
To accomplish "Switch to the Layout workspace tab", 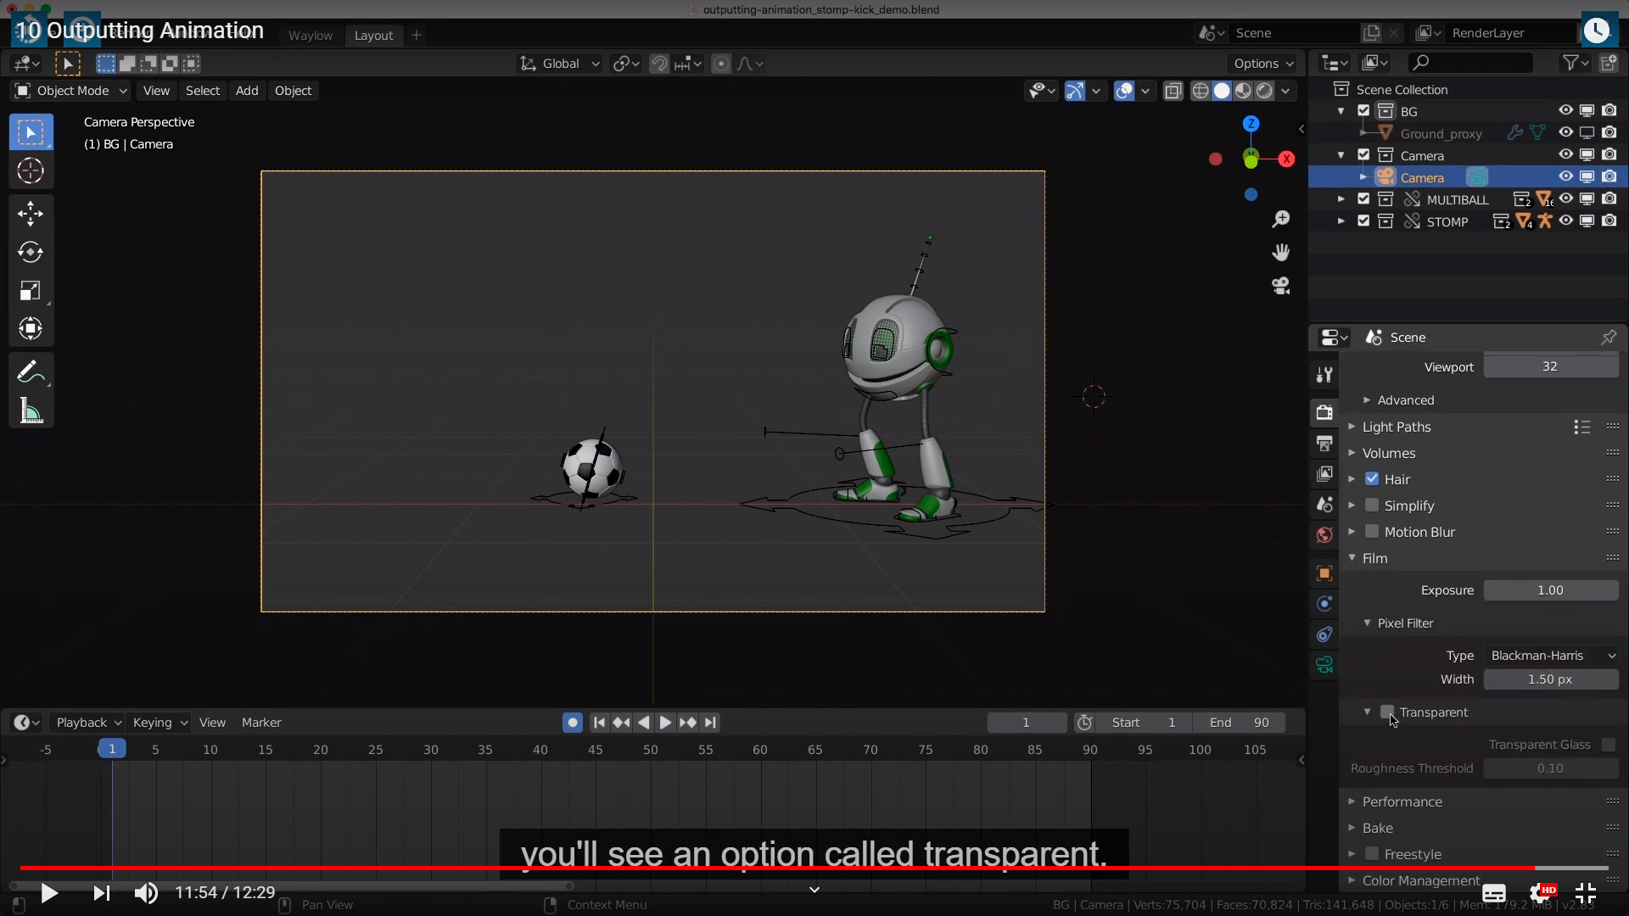I will point(373,35).
